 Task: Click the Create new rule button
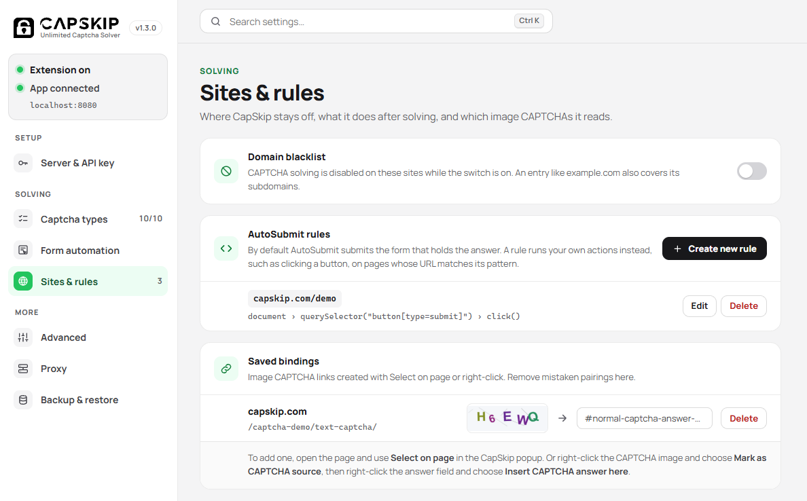[715, 248]
